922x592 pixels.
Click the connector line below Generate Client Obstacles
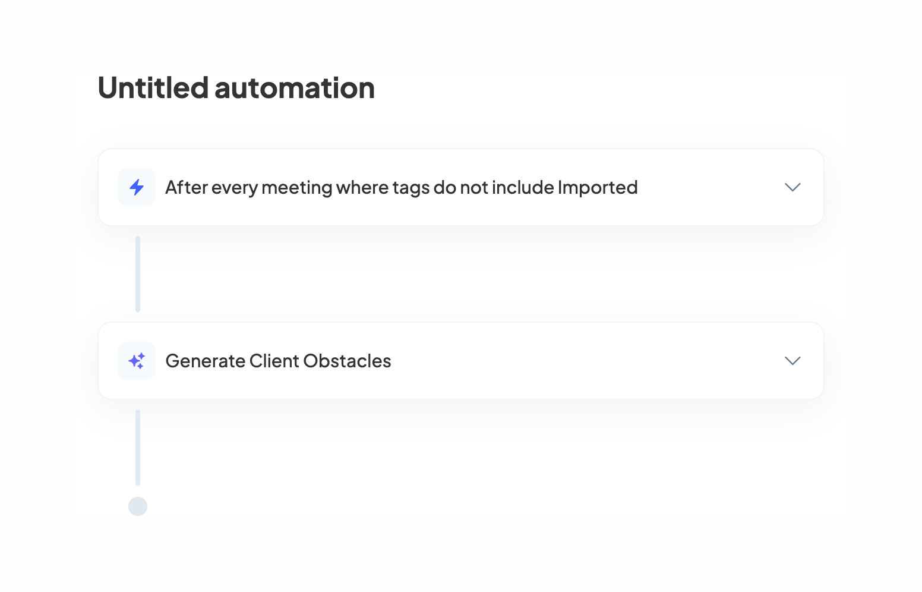click(x=138, y=448)
